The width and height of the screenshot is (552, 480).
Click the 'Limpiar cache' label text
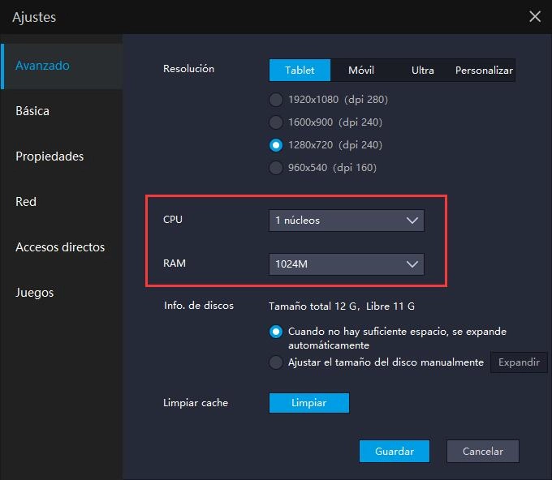196,403
